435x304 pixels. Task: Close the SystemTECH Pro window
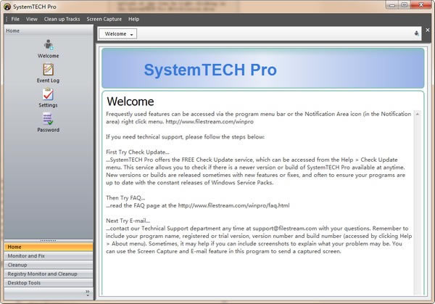tap(420, 5)
